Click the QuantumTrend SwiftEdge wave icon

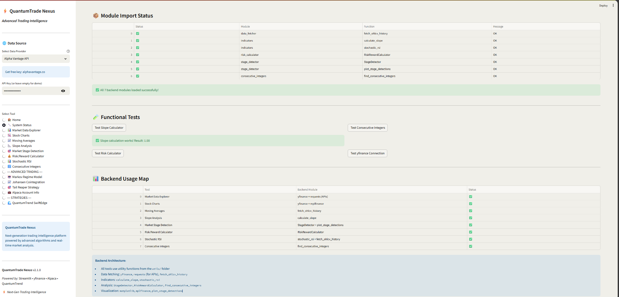9,203
